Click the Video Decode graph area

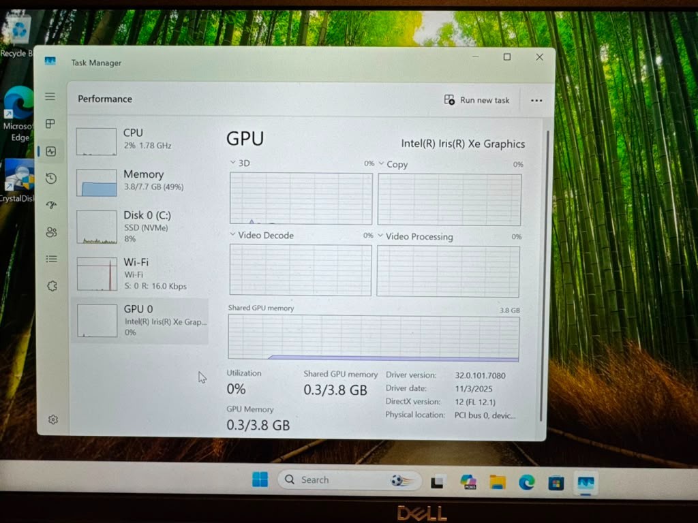301,270
